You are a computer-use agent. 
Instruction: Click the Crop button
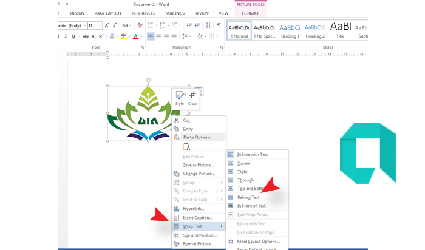click(x=192, y=98)
